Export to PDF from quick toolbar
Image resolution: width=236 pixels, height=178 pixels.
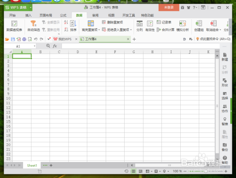19,39
